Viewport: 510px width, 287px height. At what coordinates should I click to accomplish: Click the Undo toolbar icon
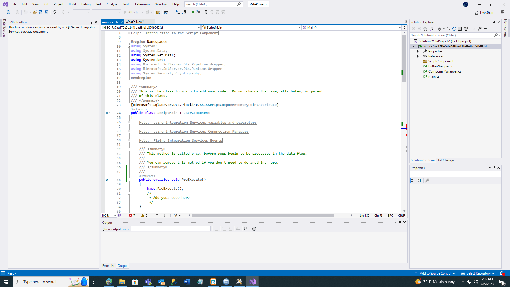[x=54, y=12]
